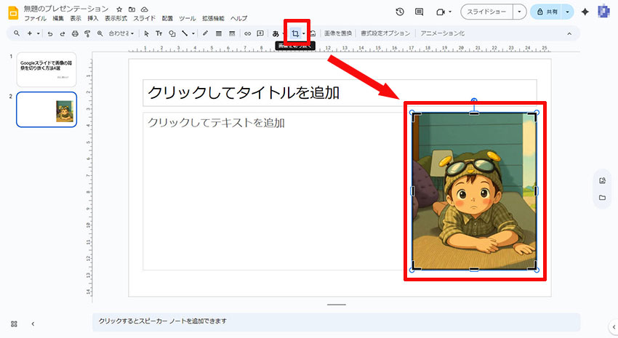The height and width of the screenshot is (338, 618).
Task: Expand the 共有 share options arrow
Action: coord(567,12)
